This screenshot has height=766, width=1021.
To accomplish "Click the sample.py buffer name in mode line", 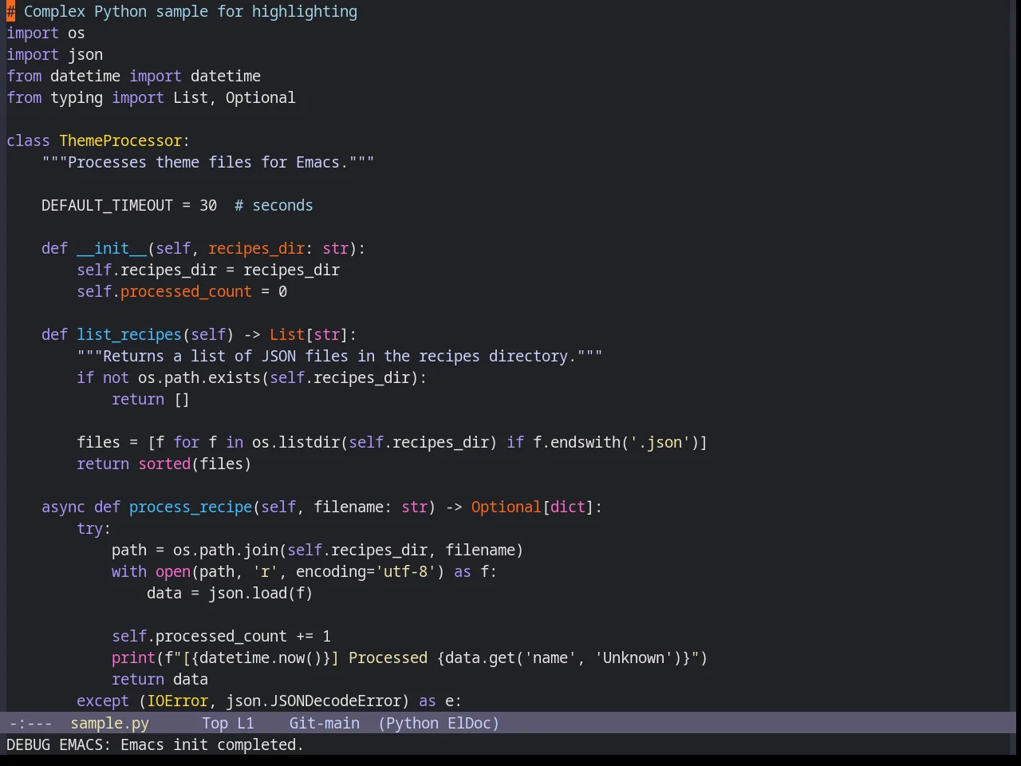I will (x=109, y=723).
